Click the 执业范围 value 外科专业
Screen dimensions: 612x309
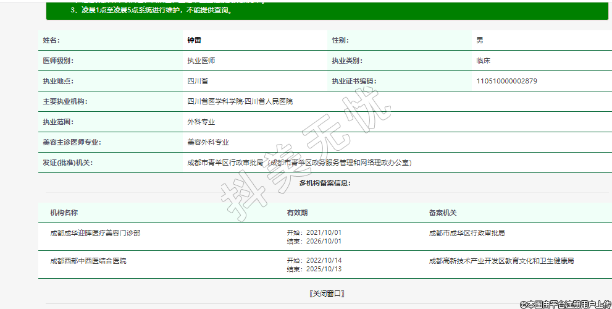(x=201, y=122)
